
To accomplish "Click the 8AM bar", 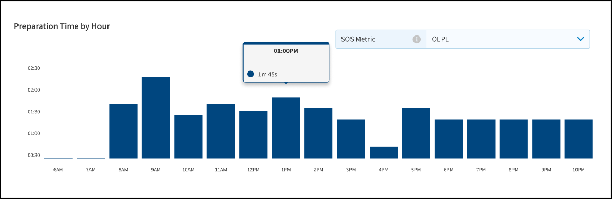I will [123, 131].
